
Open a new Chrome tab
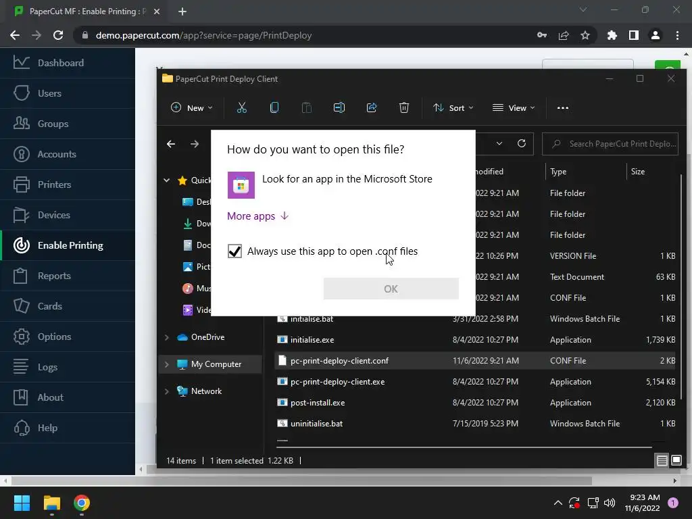click(182, 11)
